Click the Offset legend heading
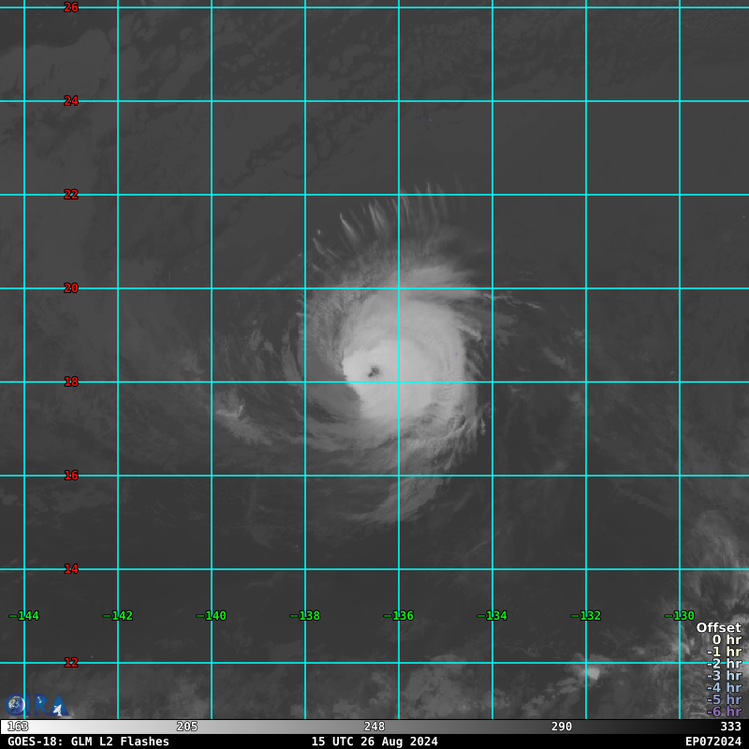Screen dimensions: 749x749 [718, 628]
